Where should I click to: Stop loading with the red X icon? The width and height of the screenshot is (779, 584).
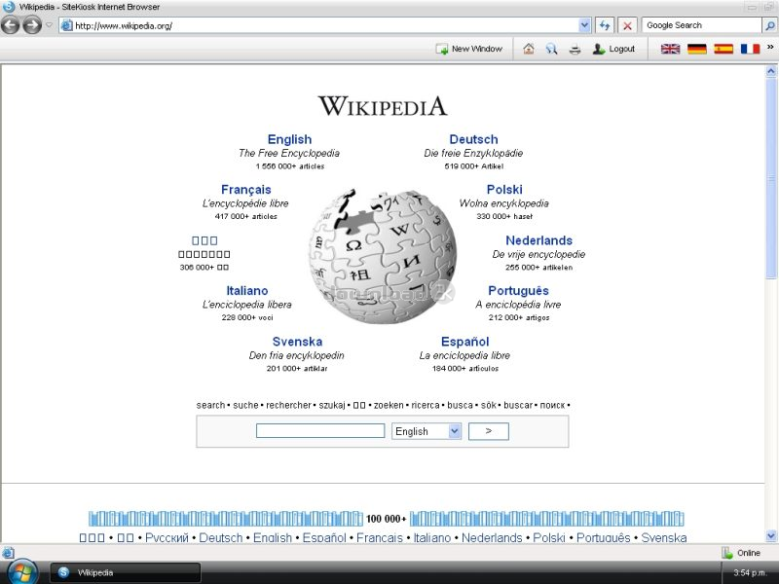pos(627,25)
